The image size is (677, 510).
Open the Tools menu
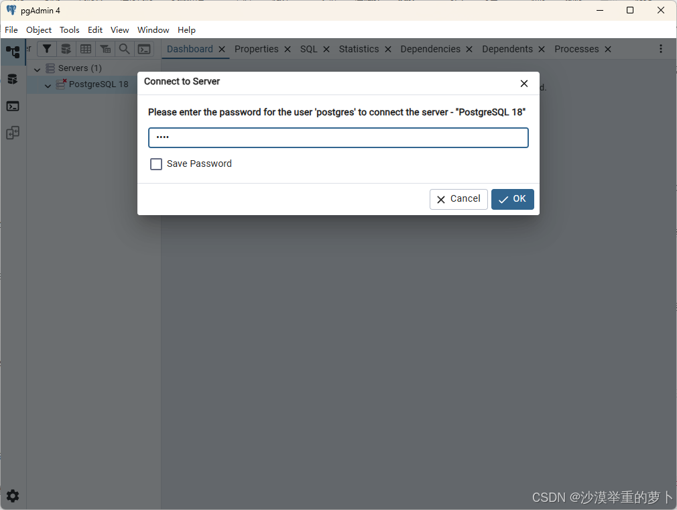pyautogui.click(x=70, y=29)
